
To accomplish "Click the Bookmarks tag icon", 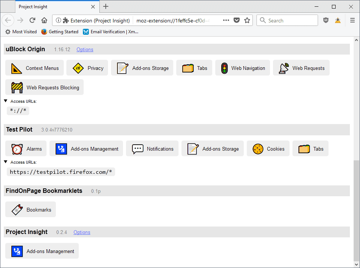I will [17, 210].
